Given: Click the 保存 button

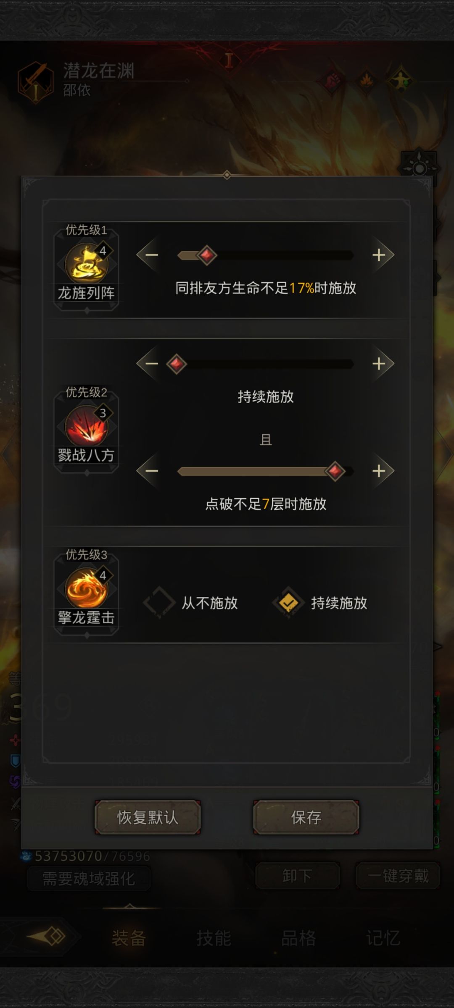Looking at the screenshot, I should coord(306,817).
